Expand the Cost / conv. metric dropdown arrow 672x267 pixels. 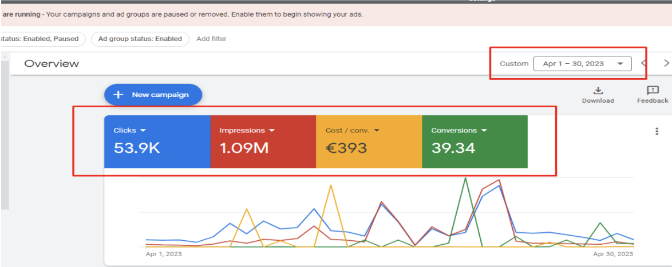point(377,131)
